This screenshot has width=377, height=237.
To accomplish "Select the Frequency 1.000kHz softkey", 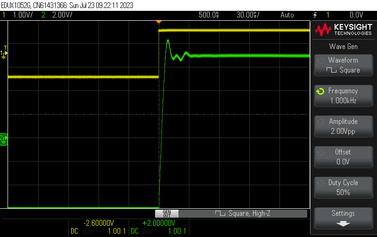I will [x=343, y=96].
